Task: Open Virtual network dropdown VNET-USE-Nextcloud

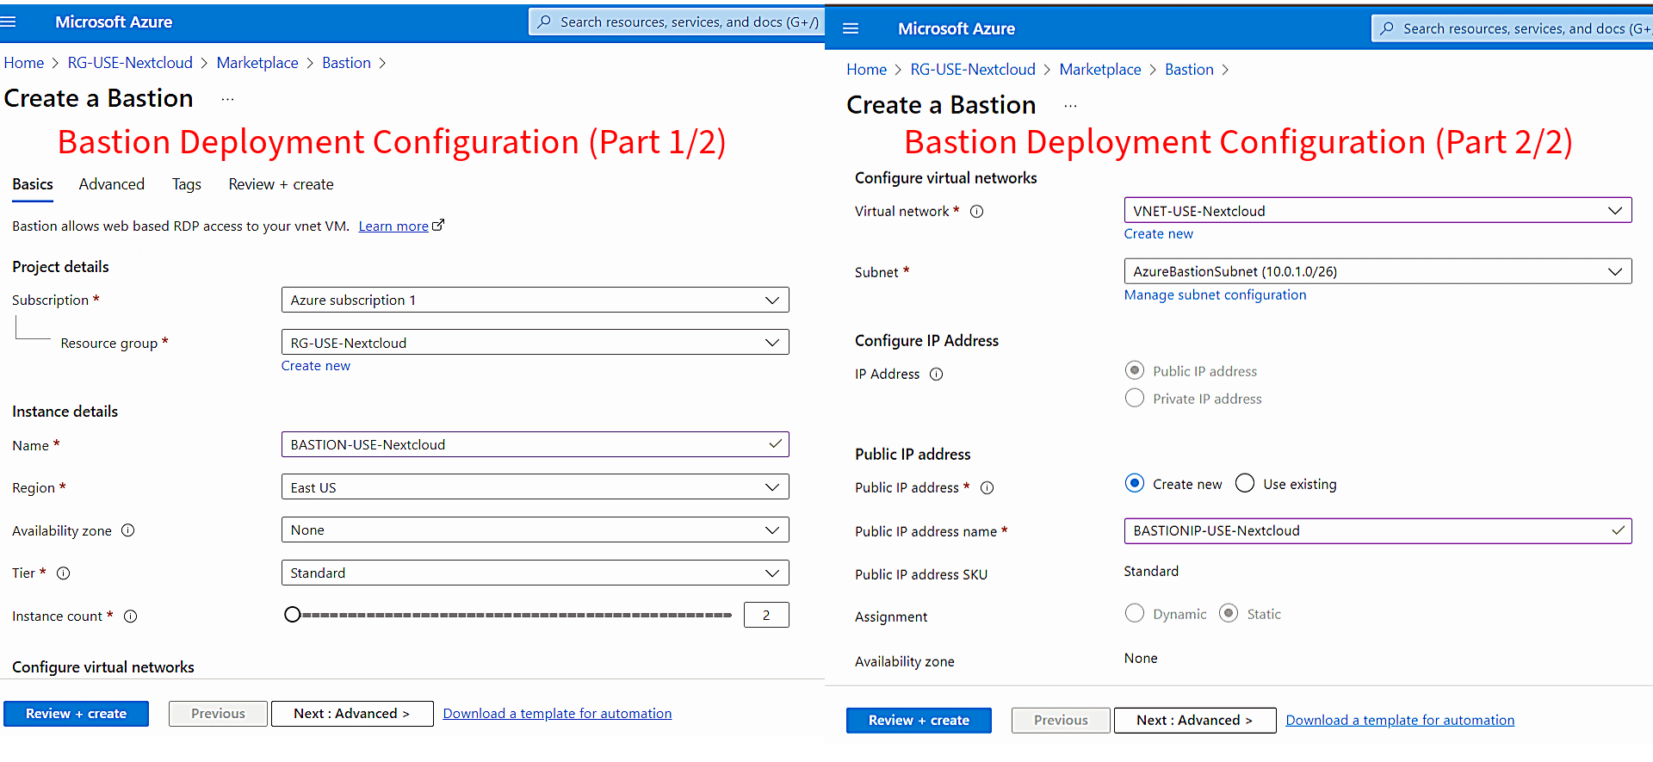Action: pyautogui.click(x=1377, y=211)
